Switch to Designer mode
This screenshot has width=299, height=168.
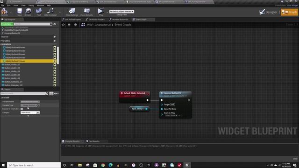(268, 12)
